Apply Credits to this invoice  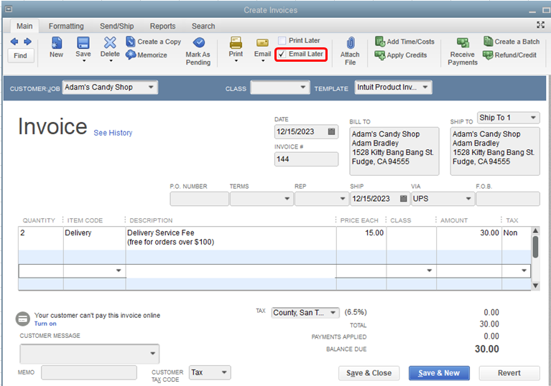[401, 55]
